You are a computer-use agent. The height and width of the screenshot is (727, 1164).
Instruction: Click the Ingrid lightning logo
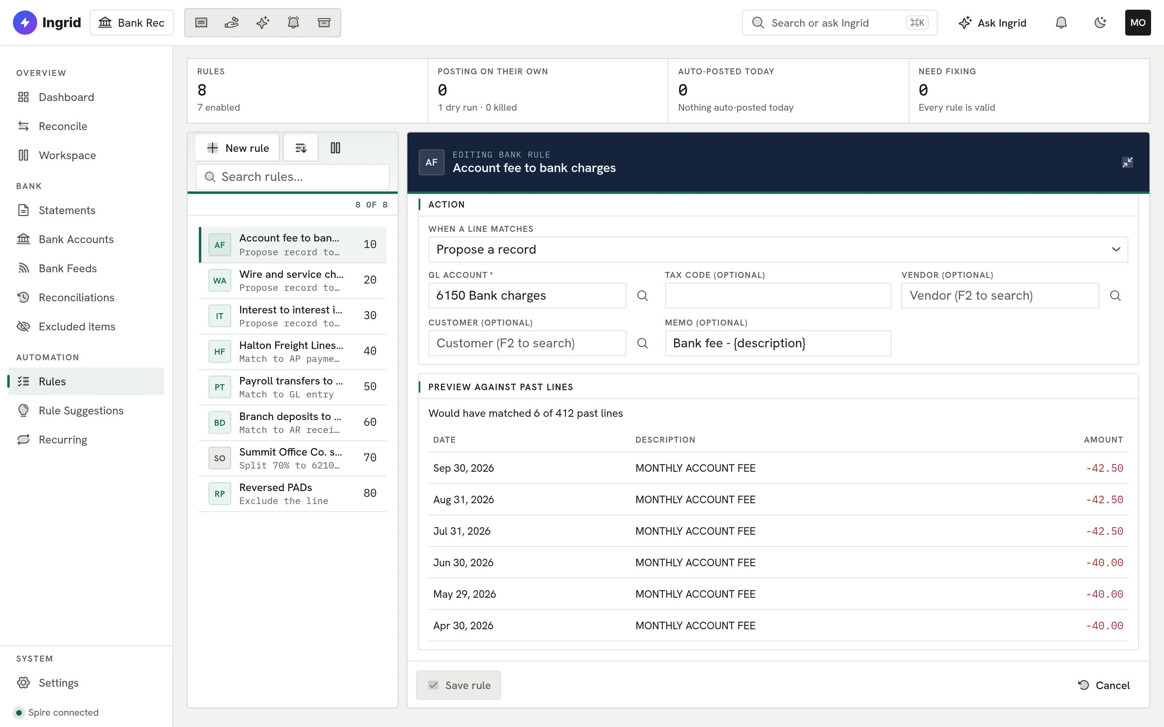pyautogui.click(x=25, y=23)
